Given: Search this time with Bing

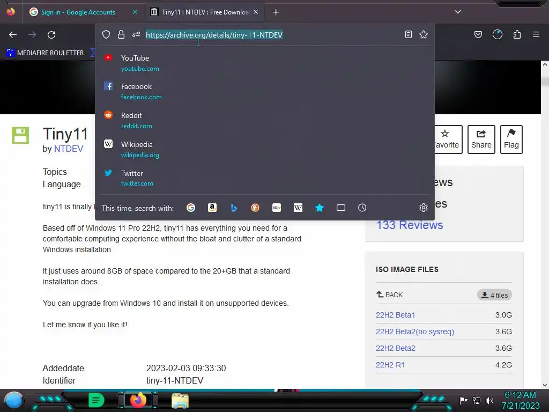Looking at the screenshot, I should click(234, 208).
